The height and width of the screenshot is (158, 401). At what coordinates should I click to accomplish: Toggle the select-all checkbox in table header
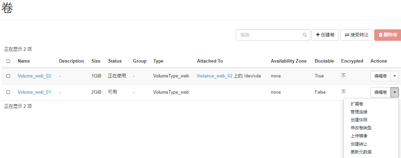pyautogui.click(x=8, y=61)
